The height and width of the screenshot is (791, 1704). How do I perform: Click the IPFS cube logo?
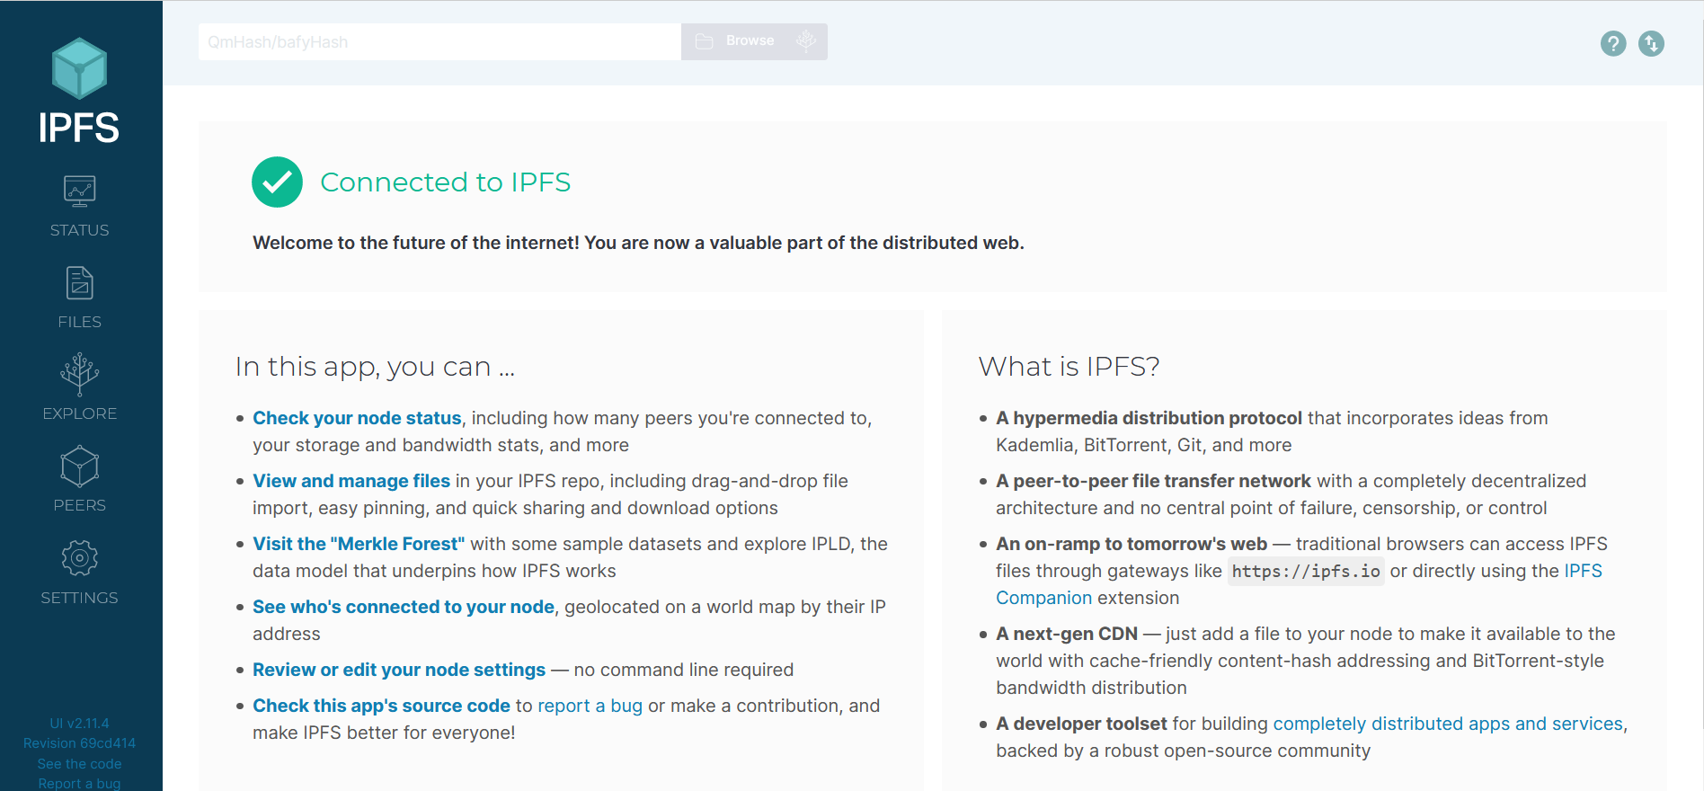point(79,69)
